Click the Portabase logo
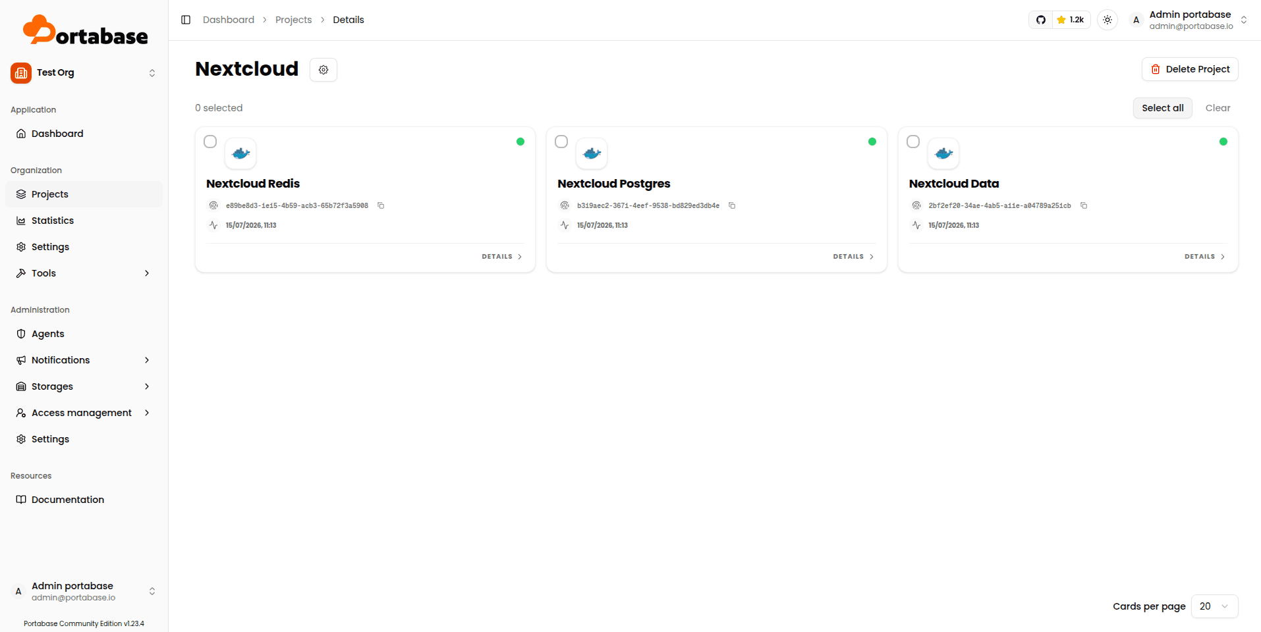The width and height of the screenshot is (1261, 632). [85, 30]
